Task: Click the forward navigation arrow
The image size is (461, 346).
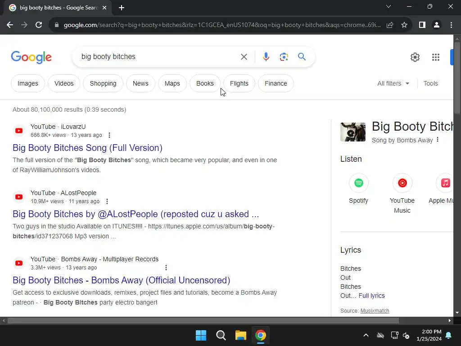Action: (24, 25)
